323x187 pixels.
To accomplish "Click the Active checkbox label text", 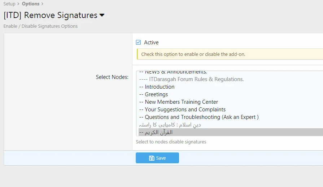I will (151, 43).
